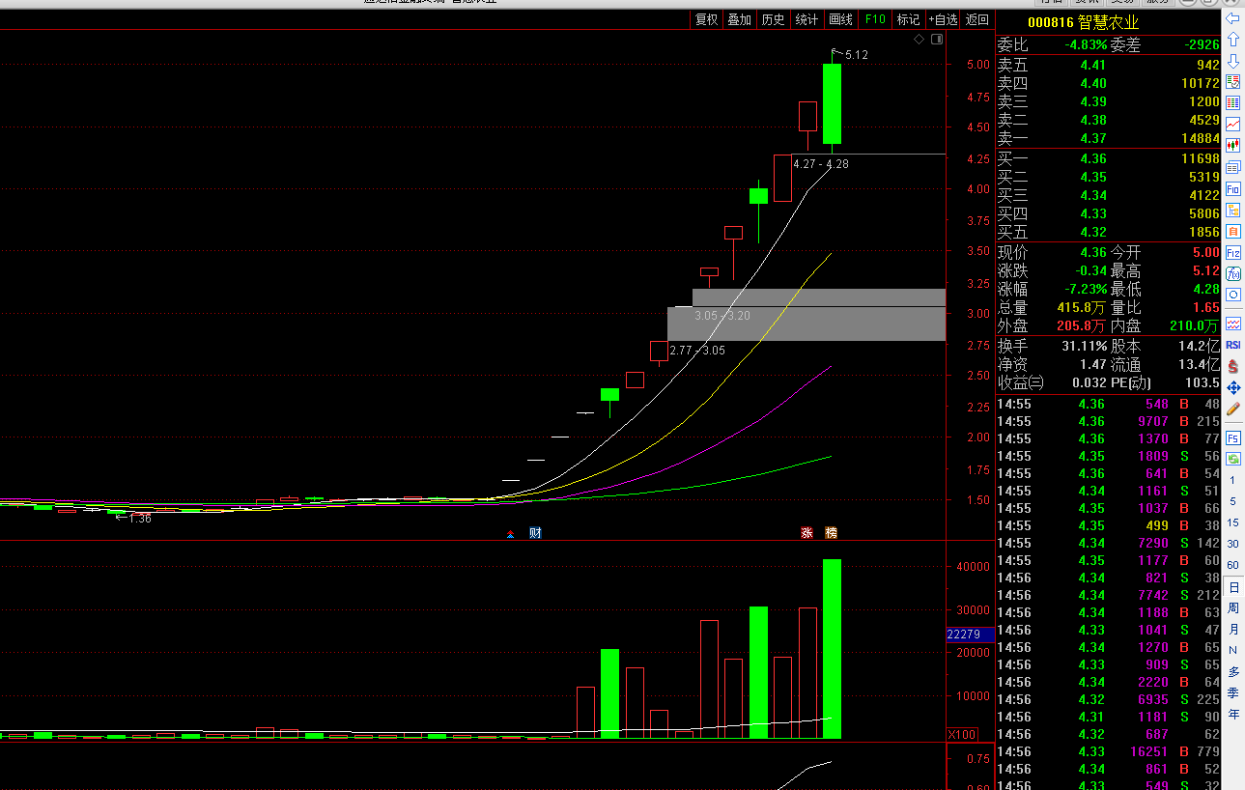Select the weekly 周 period
The width and height of the screenshot is (1245, 790).
pyautogui.click(x=1232, y=607)
